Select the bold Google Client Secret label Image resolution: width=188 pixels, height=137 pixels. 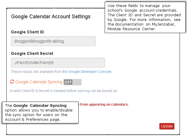(32, 53)
